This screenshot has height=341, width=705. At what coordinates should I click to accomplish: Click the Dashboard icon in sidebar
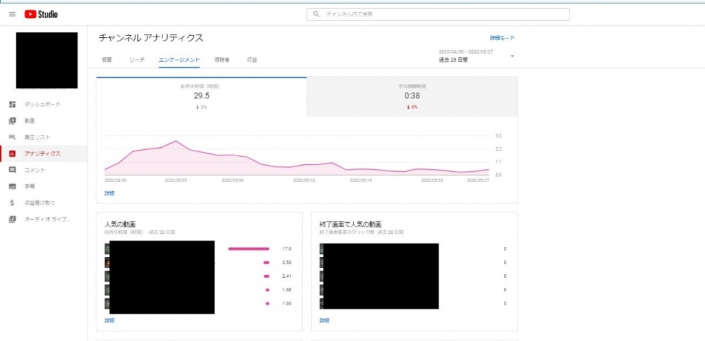(12, 104)
